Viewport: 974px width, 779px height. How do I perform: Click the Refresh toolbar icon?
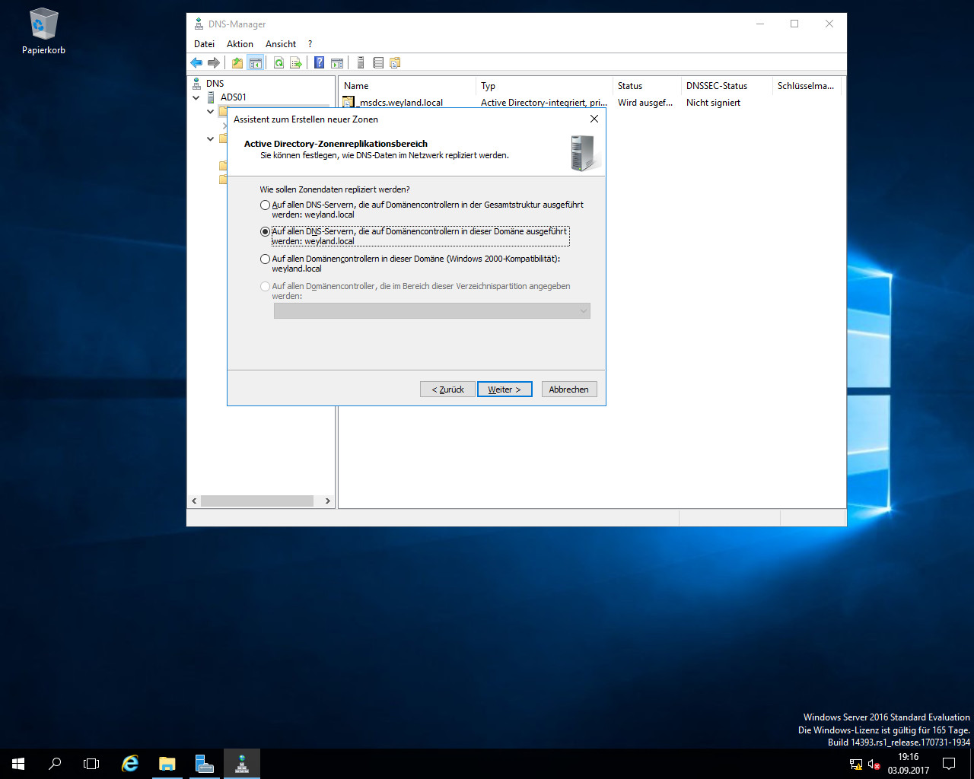point(279,63)
